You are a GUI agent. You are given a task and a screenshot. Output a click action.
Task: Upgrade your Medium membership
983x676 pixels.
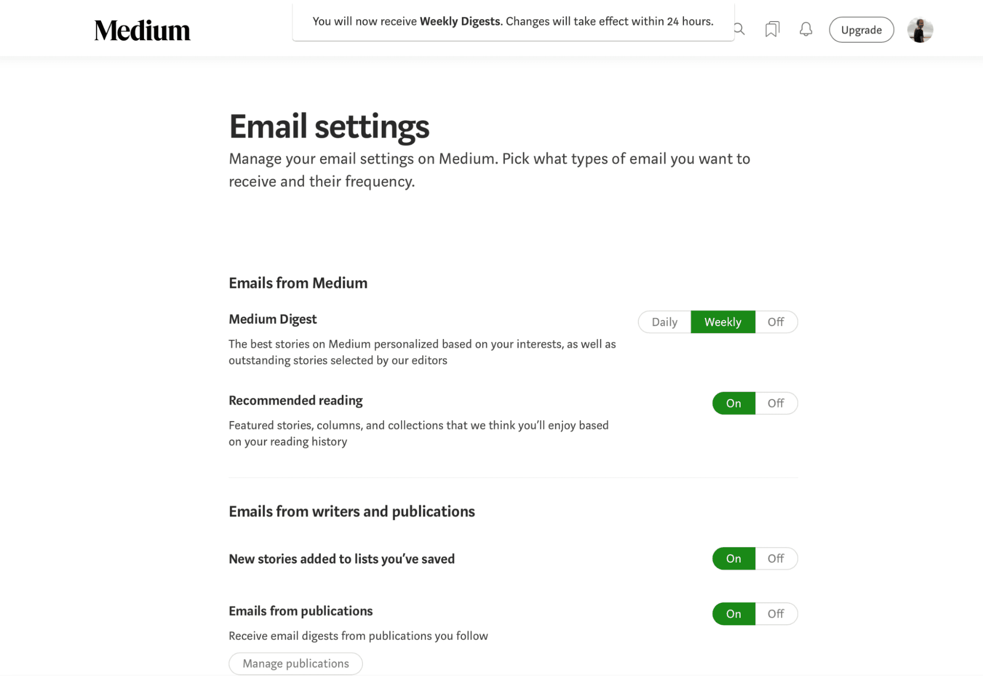[862, 29]
